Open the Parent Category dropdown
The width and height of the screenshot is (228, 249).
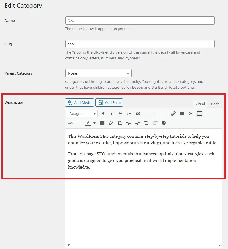pyautogui.click(x=98, y=73)
